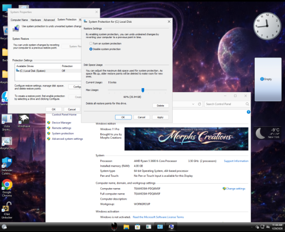Open Microsoft Store from the taskbar
The image size is (285, 232).
coord(137,227)
